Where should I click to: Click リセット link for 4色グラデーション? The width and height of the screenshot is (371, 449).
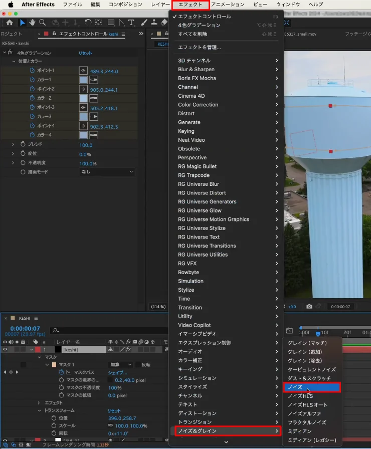[x=85, y=53]
